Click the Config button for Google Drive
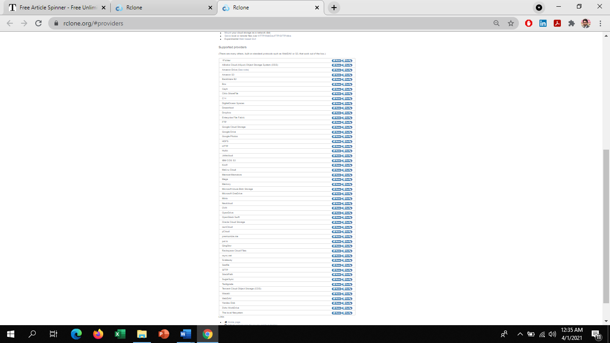The image size is (610, 343). point(347,132)
